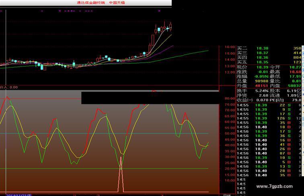Select the 14:56 tick with volume 13
This screenshot has width=304, height=196.
click(x=269, y=167)
